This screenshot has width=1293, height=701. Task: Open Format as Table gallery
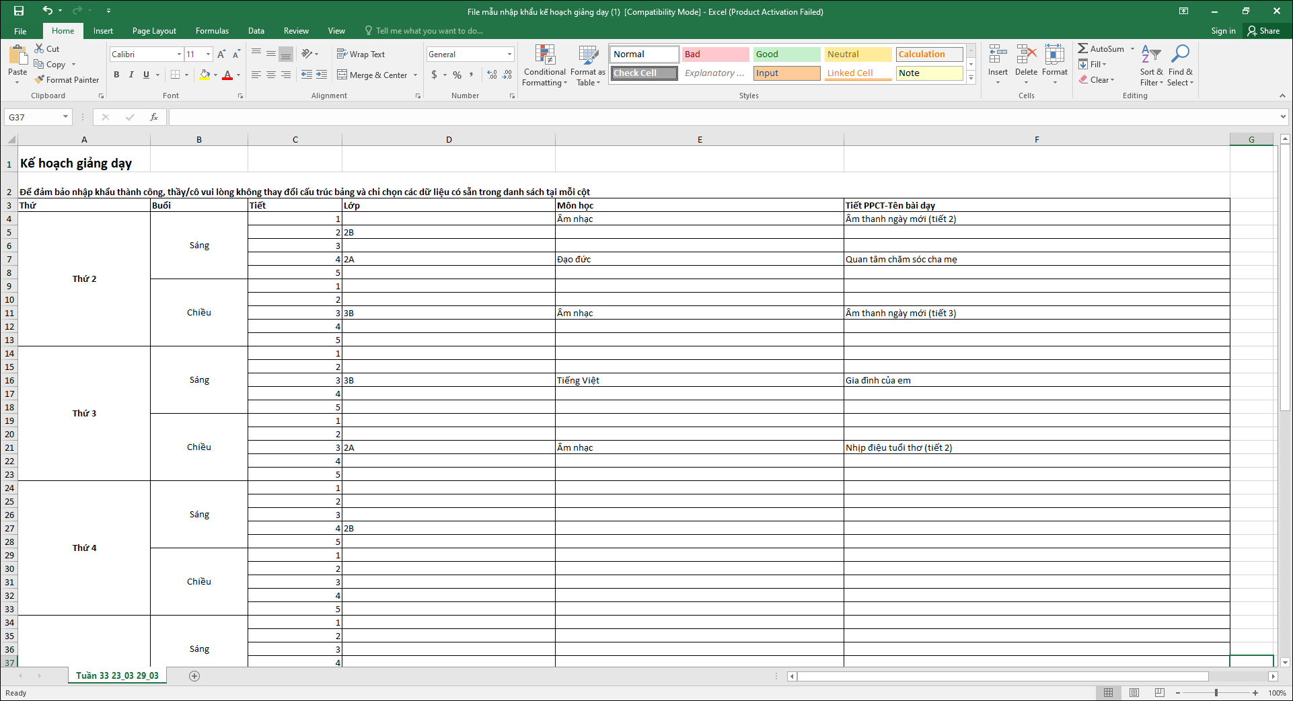588,65
